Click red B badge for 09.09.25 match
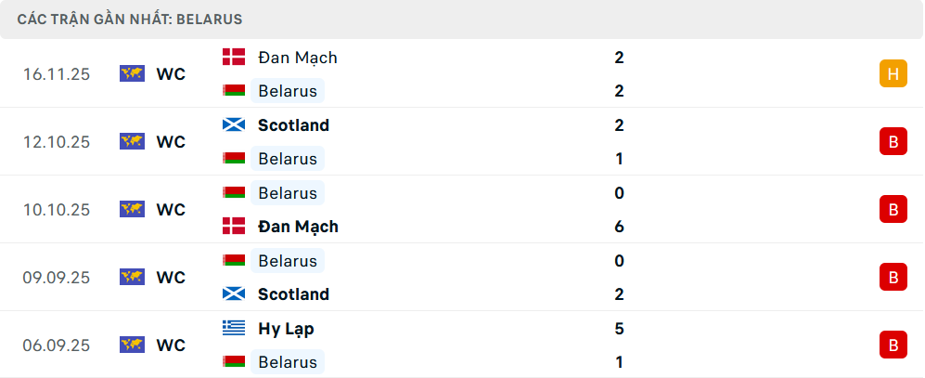Viewport: 925px width, 378px height. pos(893,277)
